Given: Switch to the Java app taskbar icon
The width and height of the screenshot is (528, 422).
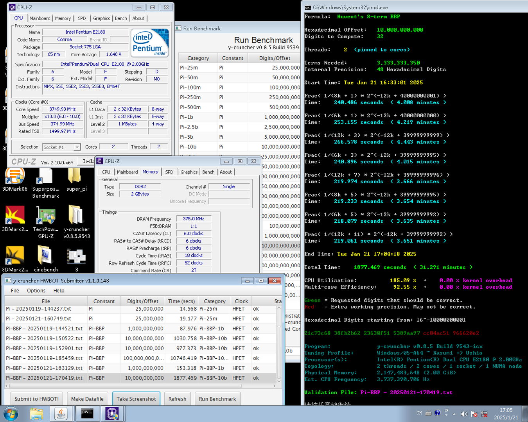Looking at the screenshot, I should (61, 414).
